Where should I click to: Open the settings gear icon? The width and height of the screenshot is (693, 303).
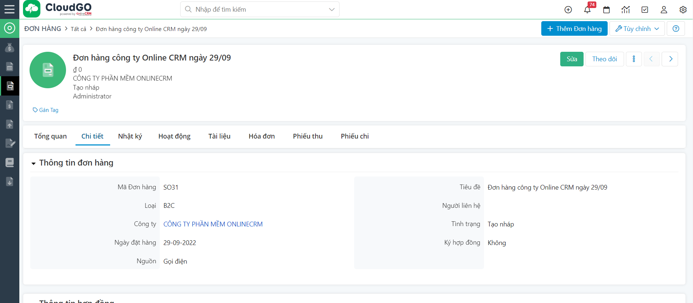[x=683, y=10]
